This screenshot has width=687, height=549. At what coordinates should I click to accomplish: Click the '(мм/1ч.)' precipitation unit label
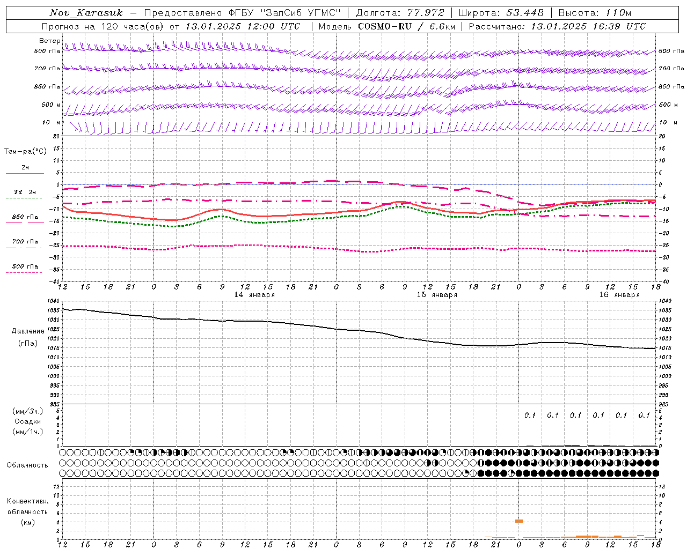coord(28,432)
